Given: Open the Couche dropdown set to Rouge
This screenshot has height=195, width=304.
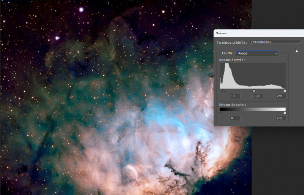Looking at the screenshot, I should tap(257, 53).
